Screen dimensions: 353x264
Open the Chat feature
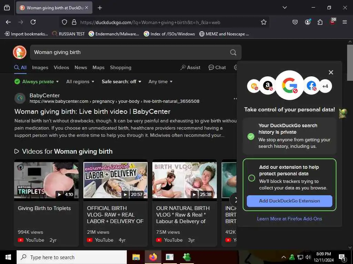click(x=217, y=67)
